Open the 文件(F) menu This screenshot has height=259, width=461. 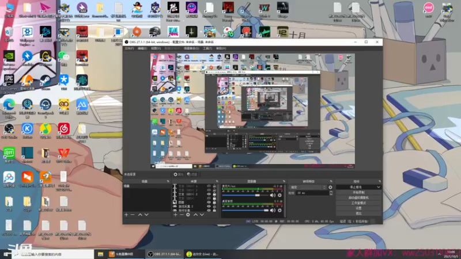click(129, 48)
